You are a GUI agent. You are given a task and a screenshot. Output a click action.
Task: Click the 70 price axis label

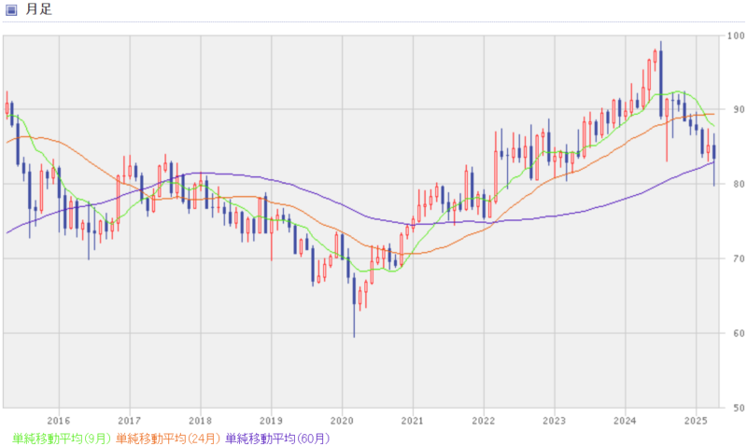point(739,259)
